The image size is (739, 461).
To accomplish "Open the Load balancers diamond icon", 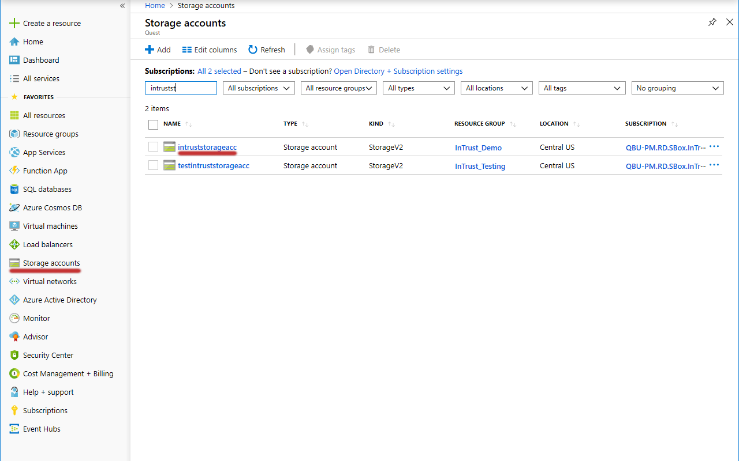I will coord(14,245).
